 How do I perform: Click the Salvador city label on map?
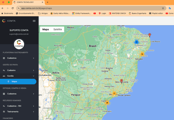[x=139, y=59]
